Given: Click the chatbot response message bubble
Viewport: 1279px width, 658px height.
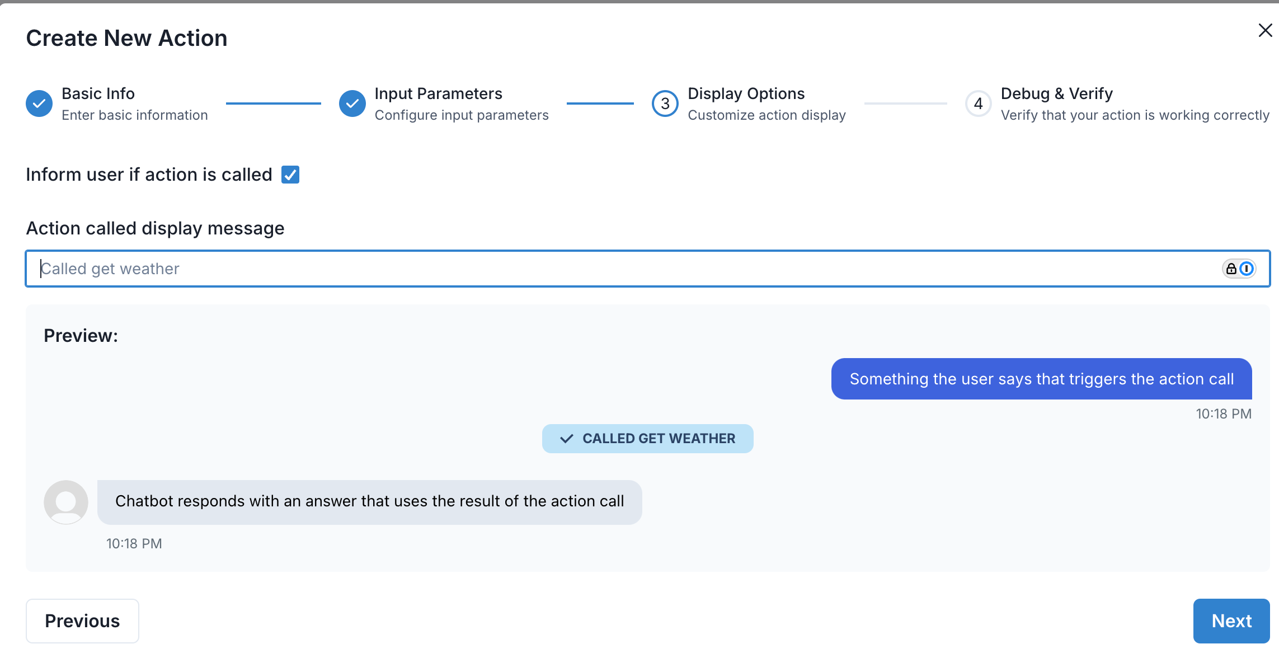Looking at the screenshot, I should click(x=369, y=502).
